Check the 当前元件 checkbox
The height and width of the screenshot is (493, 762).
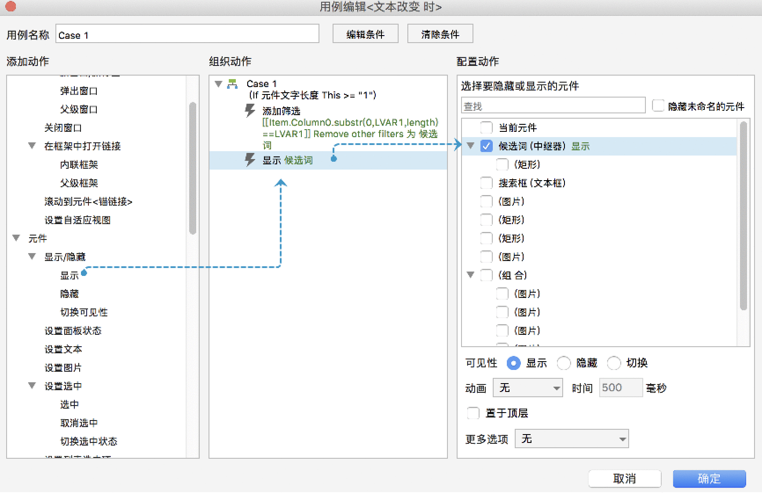tap(486, 128)
